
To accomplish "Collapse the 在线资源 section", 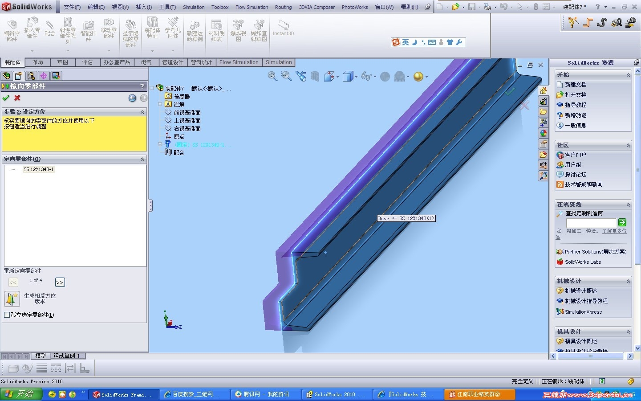I will [x=628, y=205].
